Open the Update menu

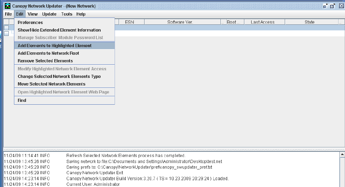point(49,14)
